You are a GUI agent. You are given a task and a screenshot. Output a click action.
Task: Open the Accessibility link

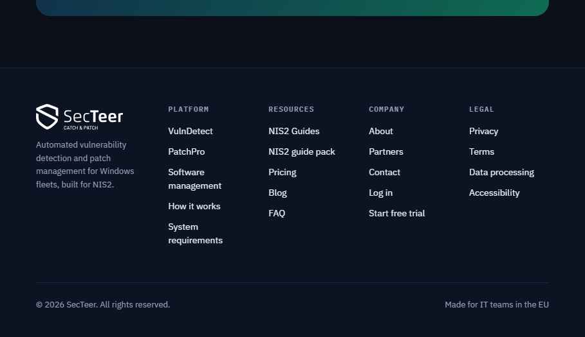click(494, 193)
